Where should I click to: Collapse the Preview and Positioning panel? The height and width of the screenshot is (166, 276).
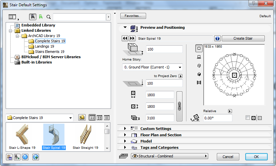click(125, 27)
